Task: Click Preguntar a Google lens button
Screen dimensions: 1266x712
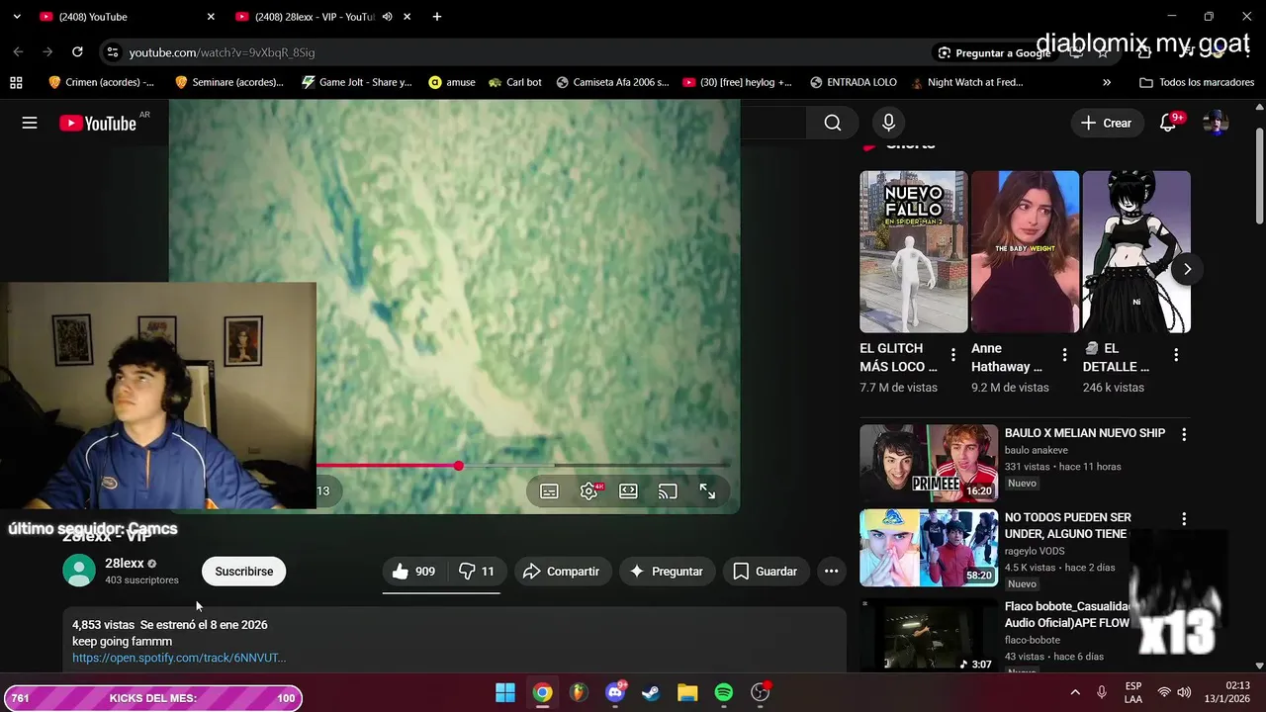Action: pos(994,52)
